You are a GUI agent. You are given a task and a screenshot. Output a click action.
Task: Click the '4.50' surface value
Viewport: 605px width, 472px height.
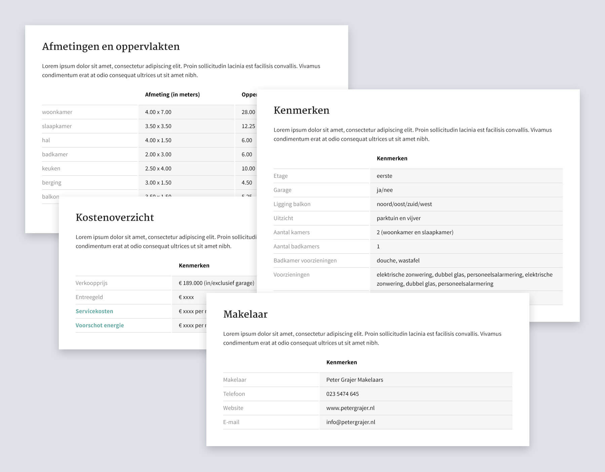tap(247, 182)
